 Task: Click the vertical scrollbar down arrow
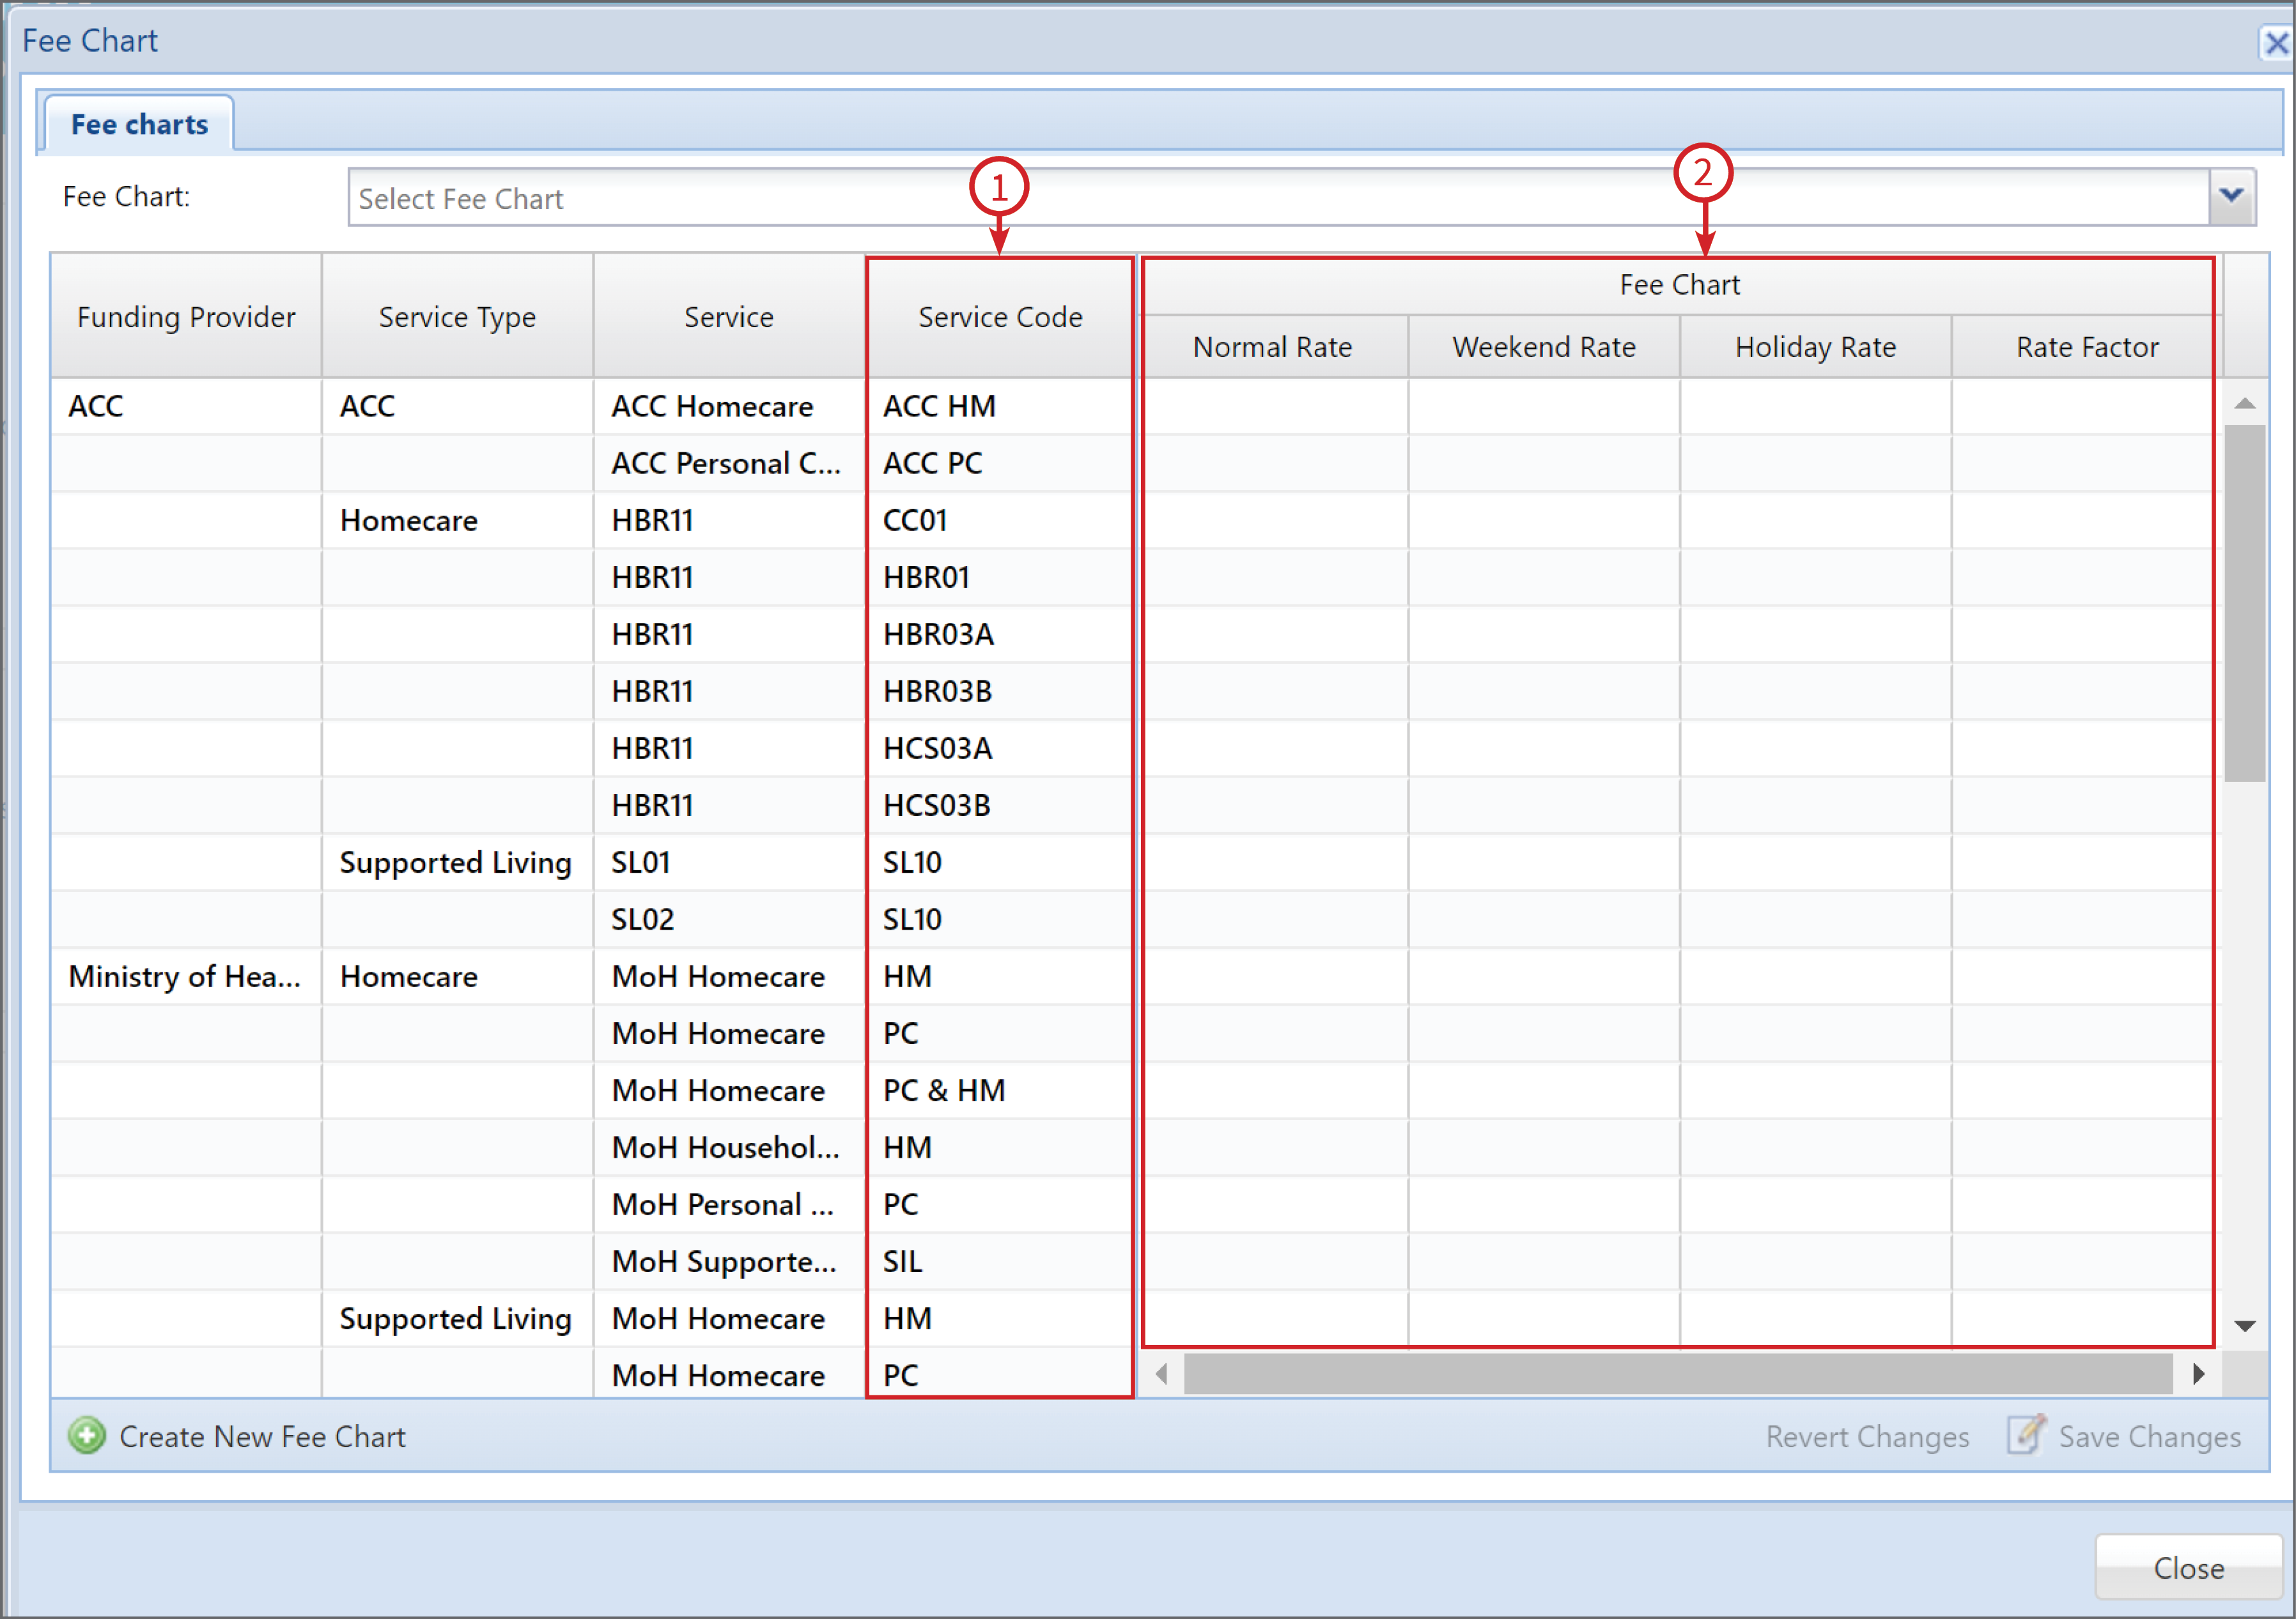click(2245, 1326)
